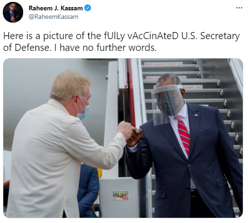Screen dimensions: 248x223
Task: Open the attached photo in the tweet
Action: 123,138
